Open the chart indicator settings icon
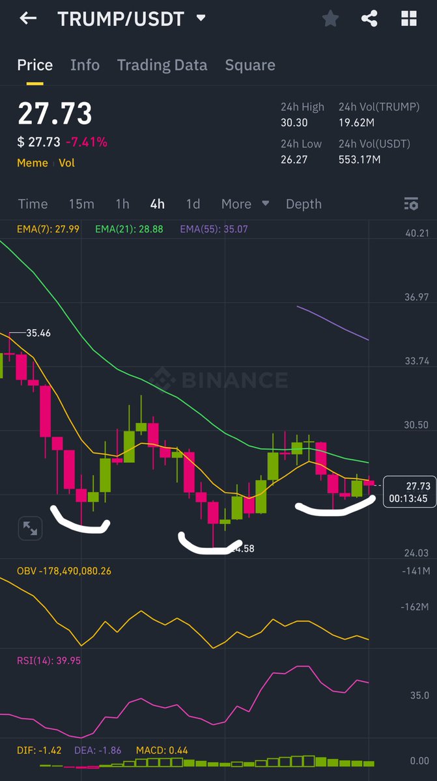437x781 pixels. coord(411,204)
